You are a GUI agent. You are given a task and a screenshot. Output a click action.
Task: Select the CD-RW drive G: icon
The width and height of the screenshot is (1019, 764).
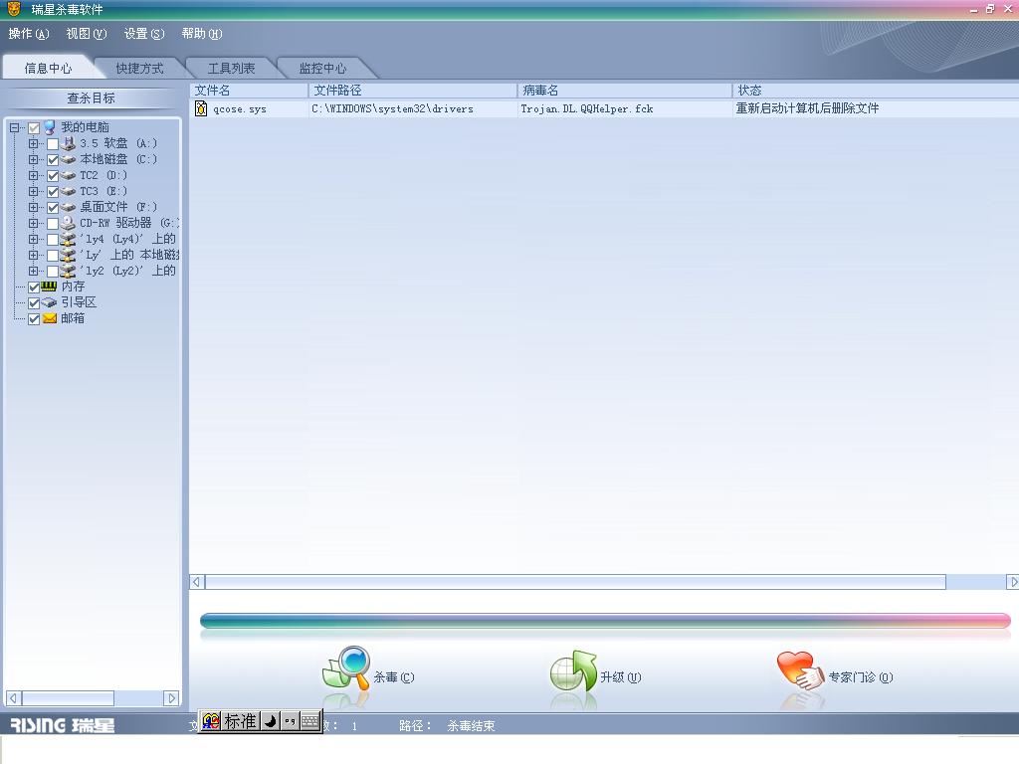click(x=69, y=223)
